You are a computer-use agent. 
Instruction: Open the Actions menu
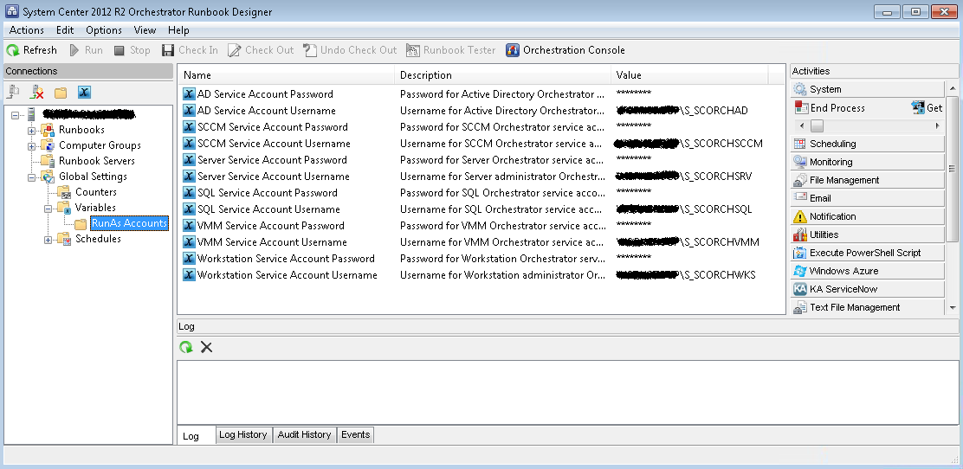26,30
